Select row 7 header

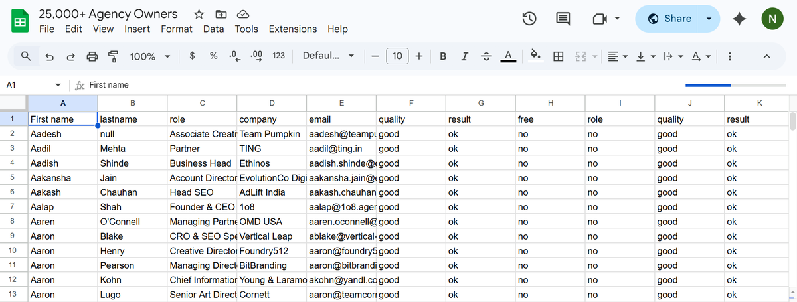pos(13,207)
